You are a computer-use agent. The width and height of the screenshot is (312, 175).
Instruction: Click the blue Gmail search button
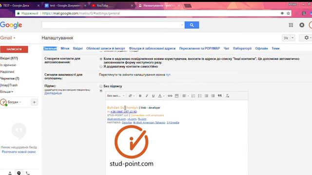(x=192, y=25)
